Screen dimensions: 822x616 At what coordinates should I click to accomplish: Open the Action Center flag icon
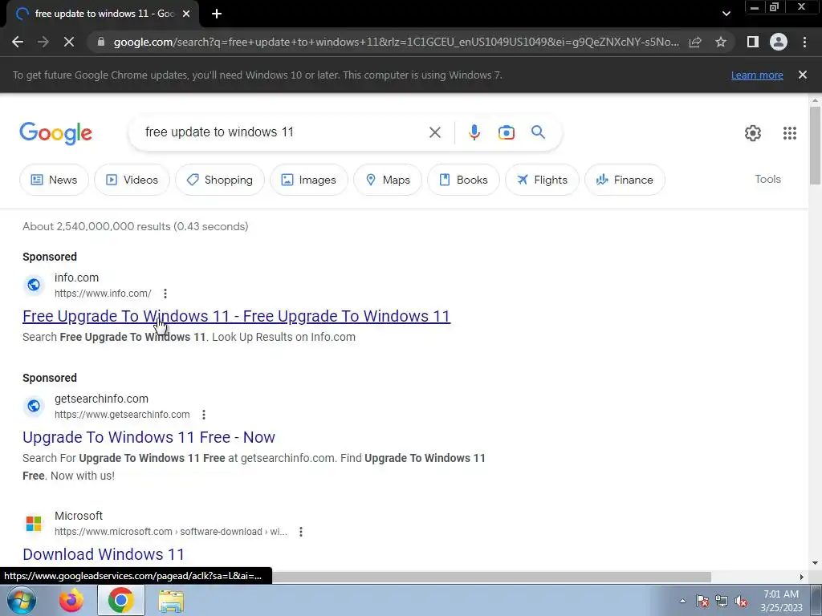click(702, 601)
